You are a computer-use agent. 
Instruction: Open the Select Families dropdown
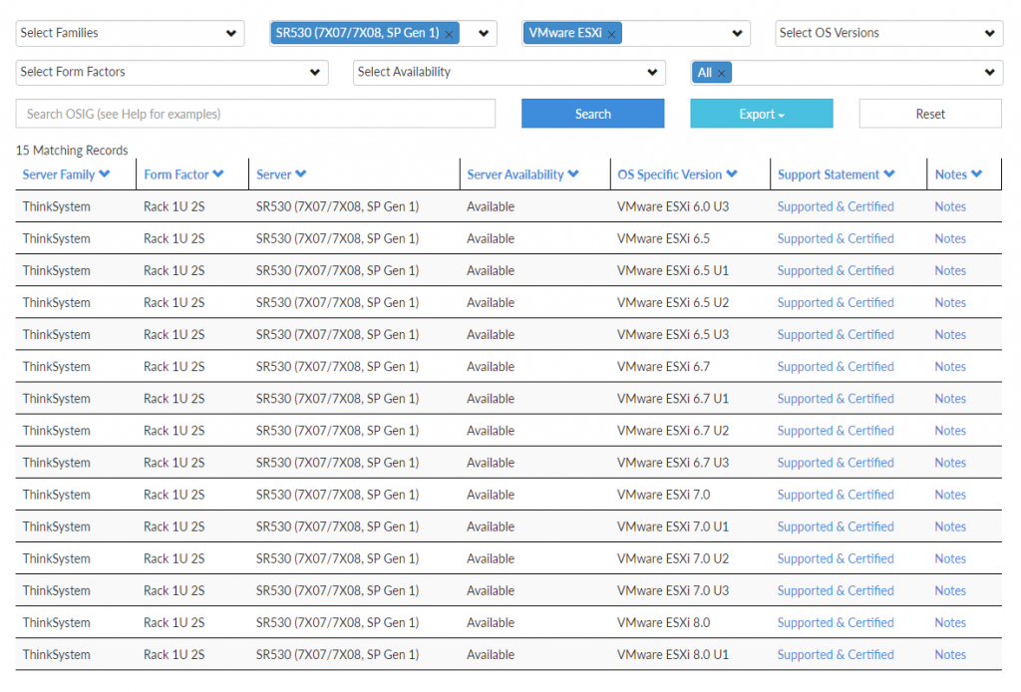click(131, 33)
